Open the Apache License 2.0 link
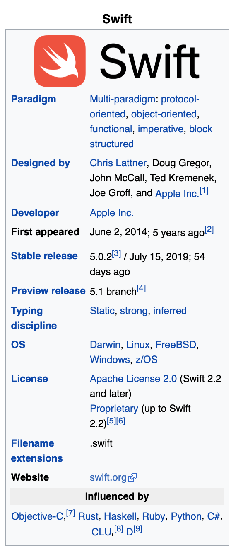 (133, 379)
